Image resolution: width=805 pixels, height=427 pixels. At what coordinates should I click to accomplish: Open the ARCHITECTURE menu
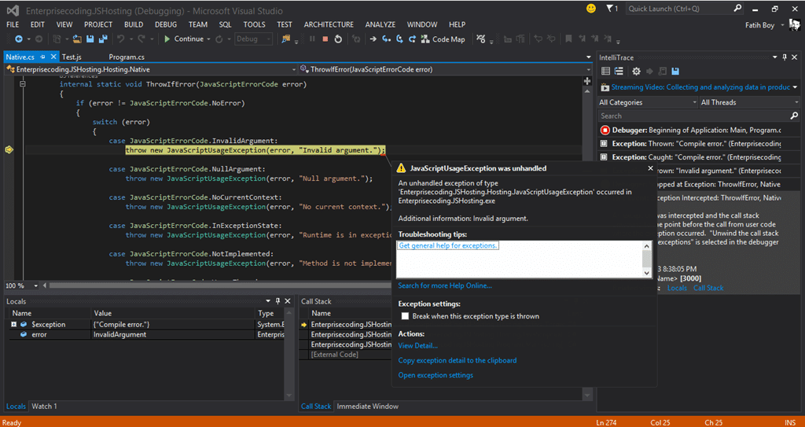[329, 24]
